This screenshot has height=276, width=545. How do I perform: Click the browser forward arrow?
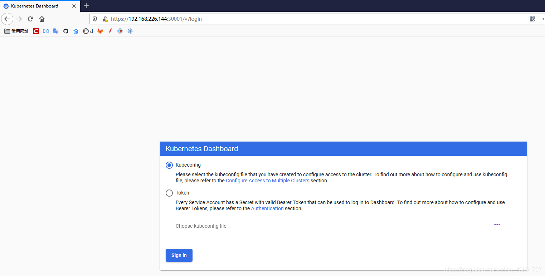pyautogui.click(x=19, y=19)
